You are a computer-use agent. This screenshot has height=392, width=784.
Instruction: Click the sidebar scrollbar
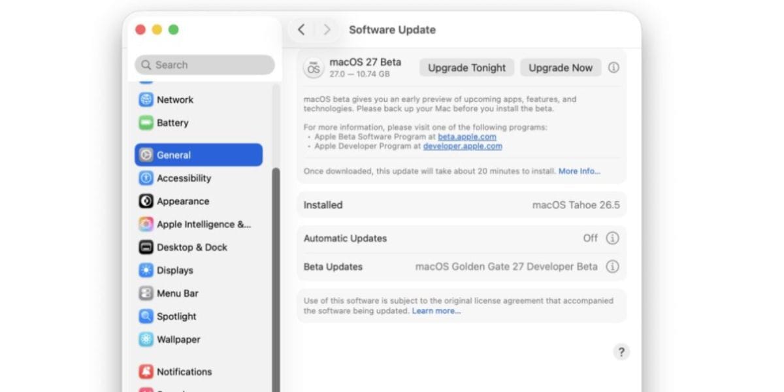pos(276,280)
